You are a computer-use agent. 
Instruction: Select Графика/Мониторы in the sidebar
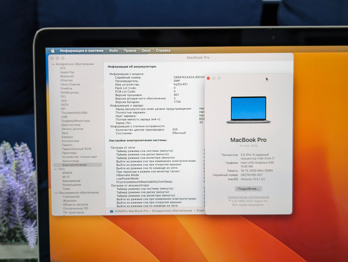tap(76, 121)
